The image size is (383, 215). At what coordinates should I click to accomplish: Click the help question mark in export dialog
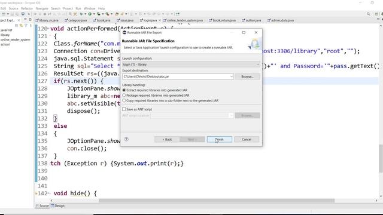(x=126, y=139)
